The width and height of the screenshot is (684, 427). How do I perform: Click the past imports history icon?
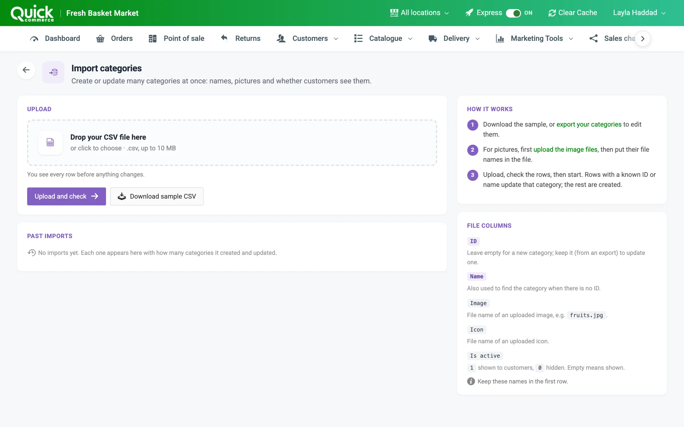tap(32, 253)
